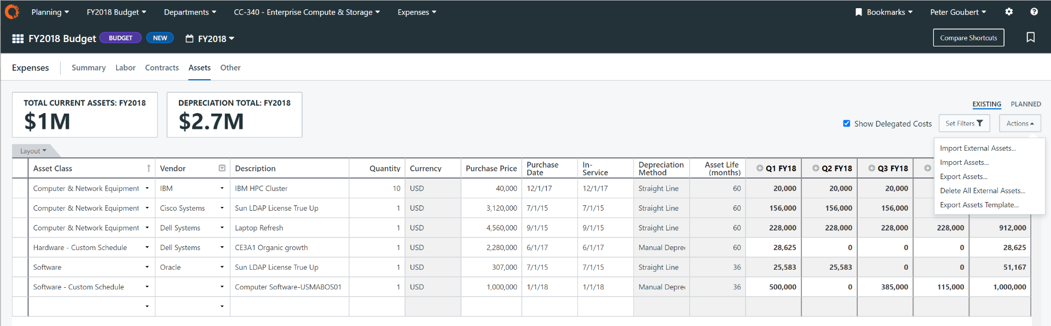The image size is (1051, 326).
Task: Click the Depreciation Total $2.7M card
Action: [234, 115]
